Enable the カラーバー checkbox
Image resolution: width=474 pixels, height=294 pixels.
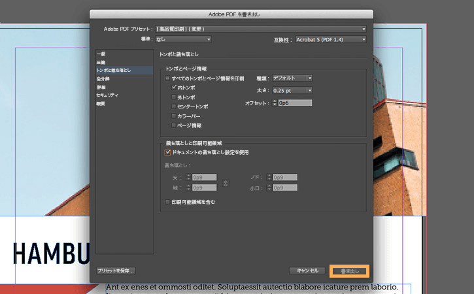click(173, 116)
